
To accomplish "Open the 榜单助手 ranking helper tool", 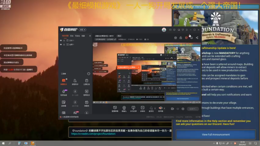I will [86, 92].
